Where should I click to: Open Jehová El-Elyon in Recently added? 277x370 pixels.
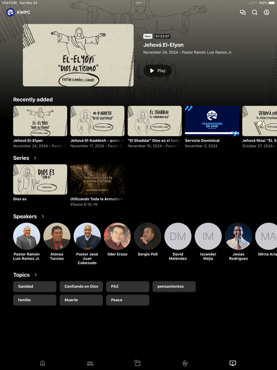pyautogui.click(x=40, y=121)
